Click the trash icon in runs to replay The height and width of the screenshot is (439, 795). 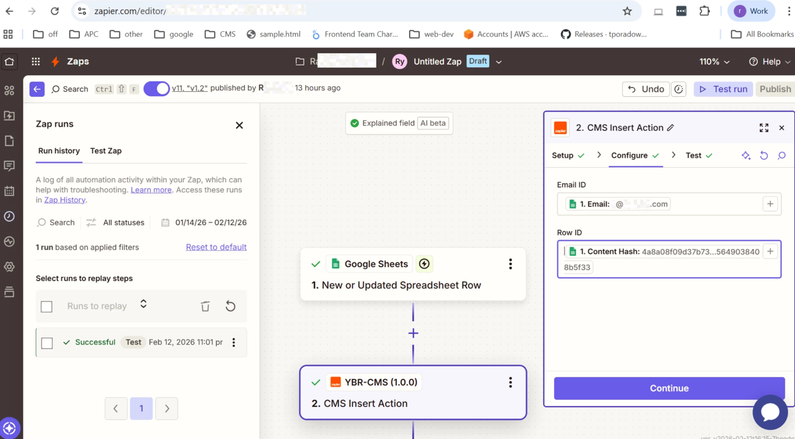point(205,307)
